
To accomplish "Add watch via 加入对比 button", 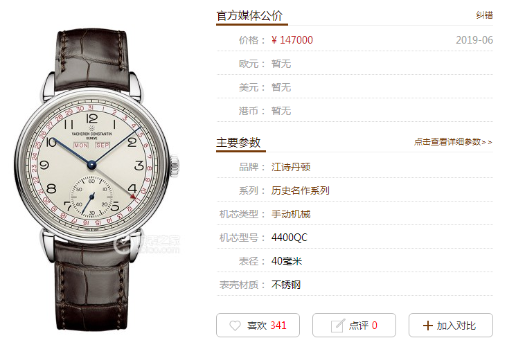I will pyautogui.click(x=451, y=326).
